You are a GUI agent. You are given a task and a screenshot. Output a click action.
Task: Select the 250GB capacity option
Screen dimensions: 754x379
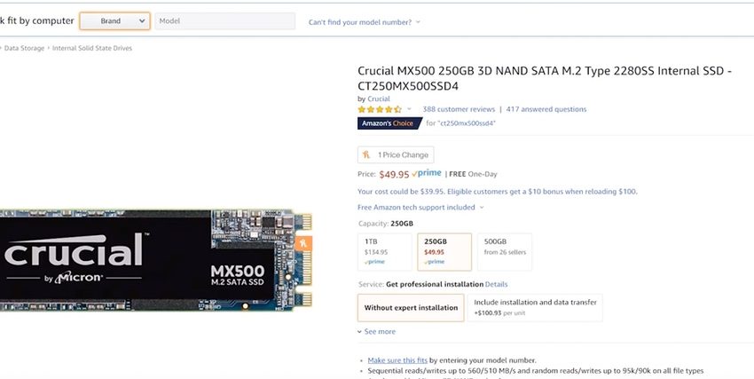tap(444, 251)
